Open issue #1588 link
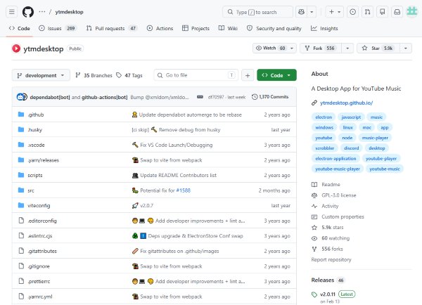 [184, 190]
